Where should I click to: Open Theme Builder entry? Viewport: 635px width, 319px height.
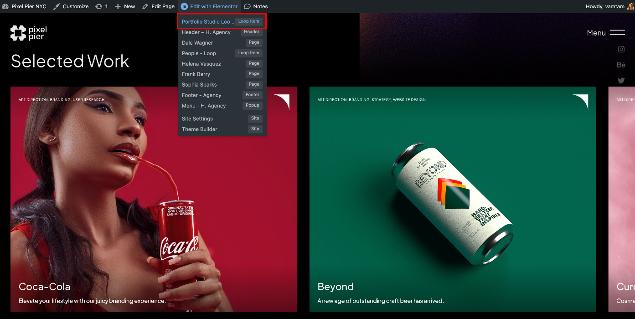click(222, 129)
